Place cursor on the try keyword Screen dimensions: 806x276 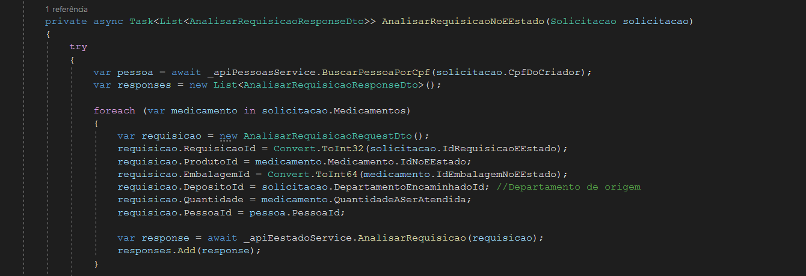click(x=78, y=46)
